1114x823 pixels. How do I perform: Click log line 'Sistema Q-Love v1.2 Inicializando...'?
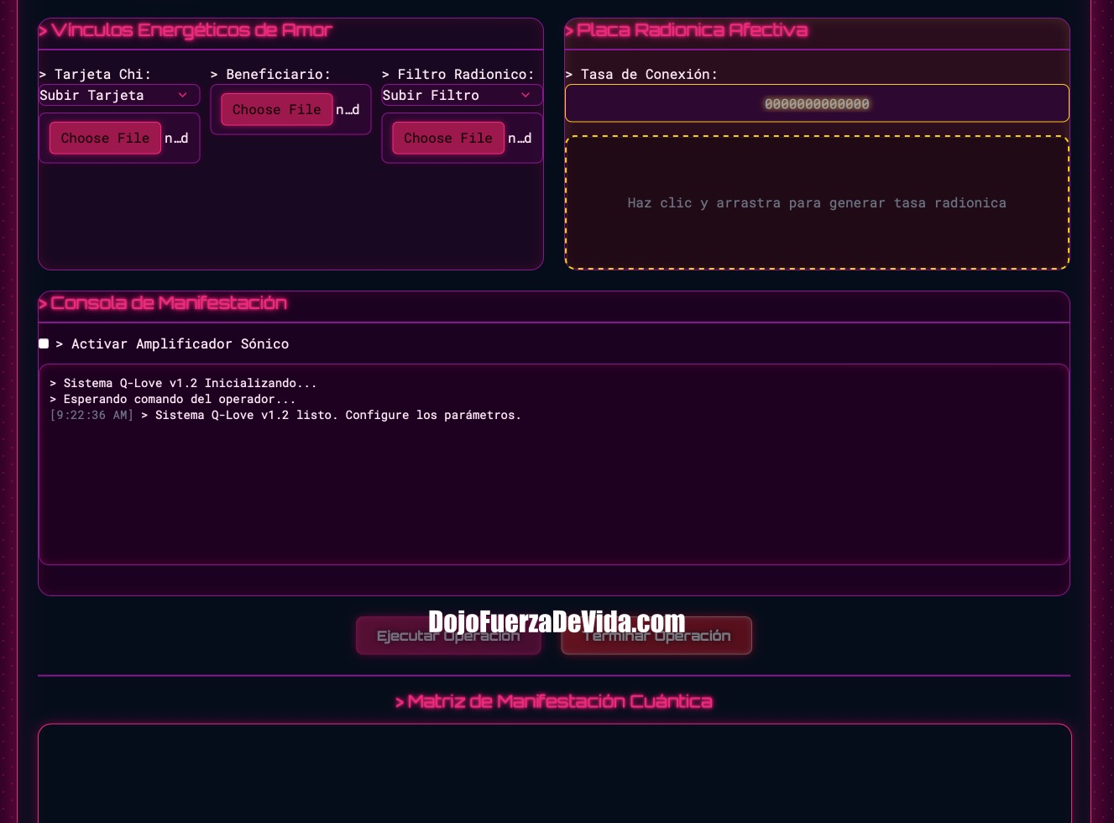183,383
